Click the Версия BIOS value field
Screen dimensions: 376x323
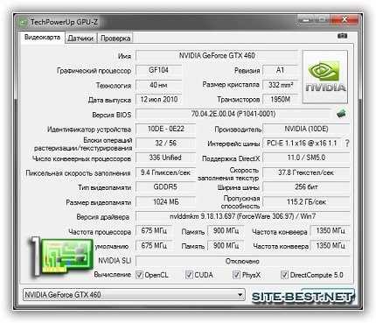[233, 114]
